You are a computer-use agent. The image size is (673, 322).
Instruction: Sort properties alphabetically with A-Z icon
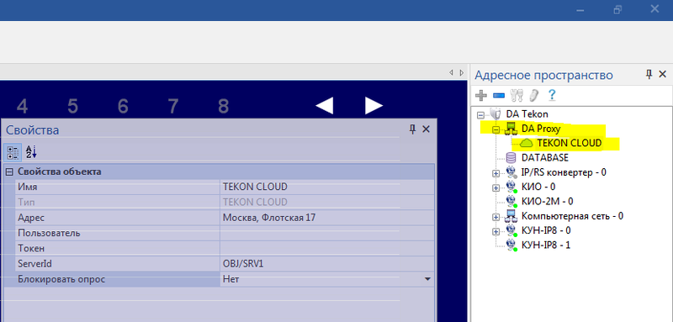[x=31, y=152]
